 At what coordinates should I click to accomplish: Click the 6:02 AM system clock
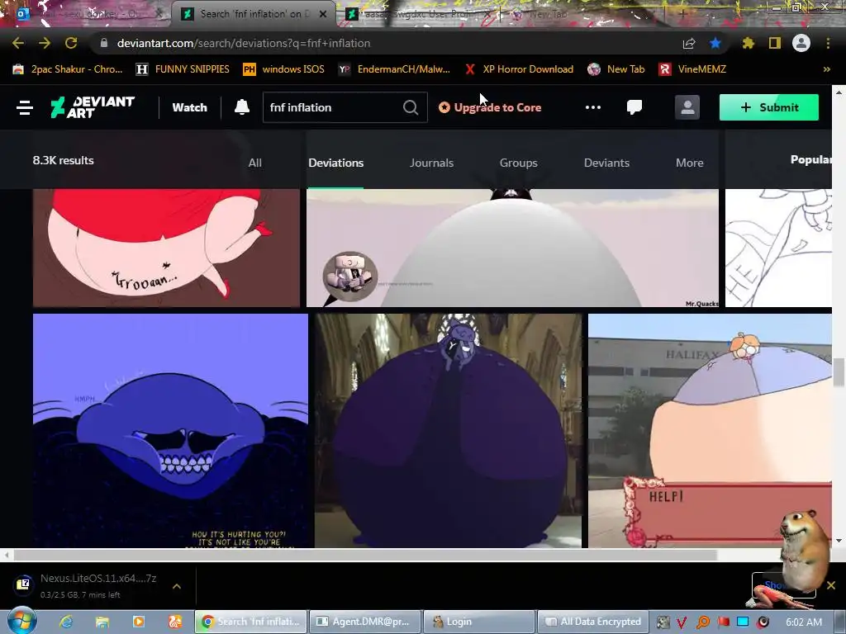tap(804, 622)
